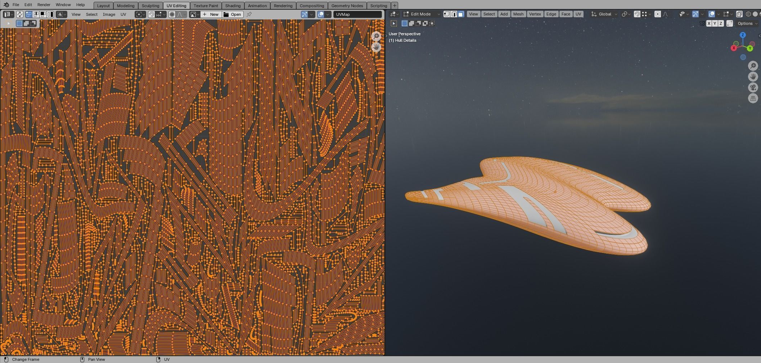Select wireframe viewport shading
The height and width of the screenshot is (363, 761).
[748, 14]
